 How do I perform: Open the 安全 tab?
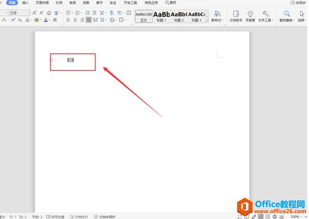click(113, 3)
